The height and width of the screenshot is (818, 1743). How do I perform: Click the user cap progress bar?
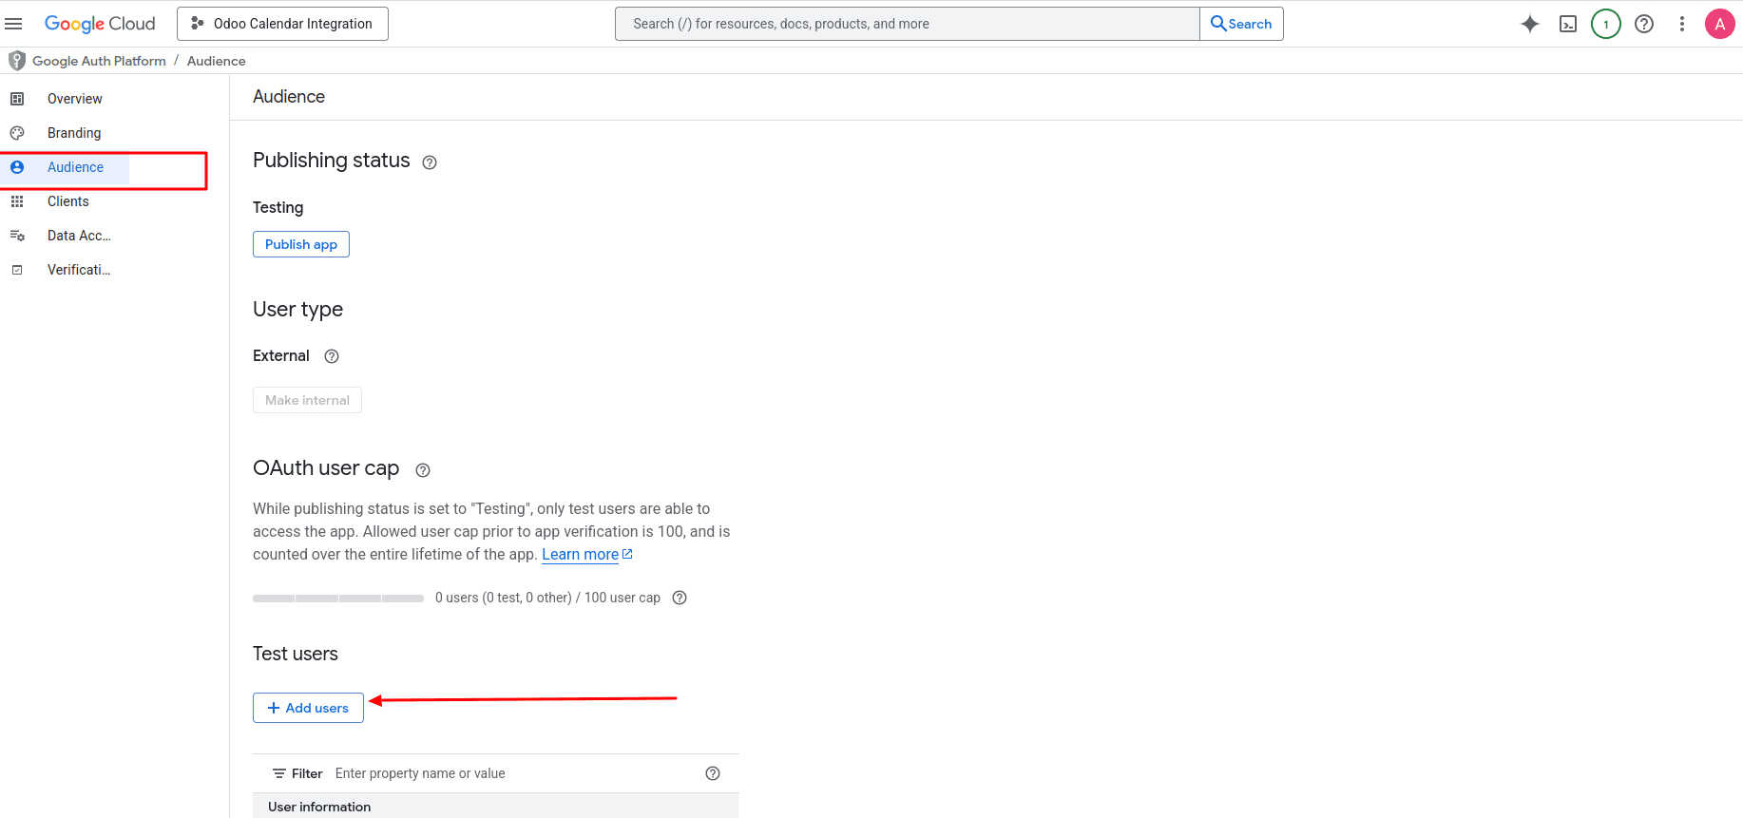(338, 599)
